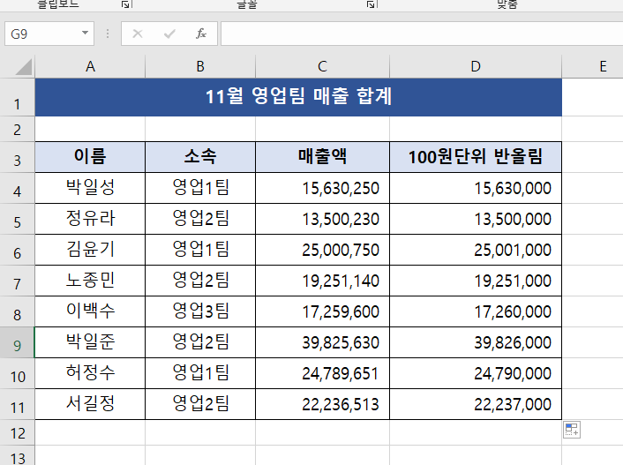Select sales value 24,789,651
Viewport: 623px width, 465px height.
[322, 373]
